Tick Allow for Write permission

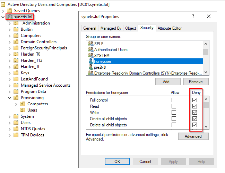click(174, 112)
